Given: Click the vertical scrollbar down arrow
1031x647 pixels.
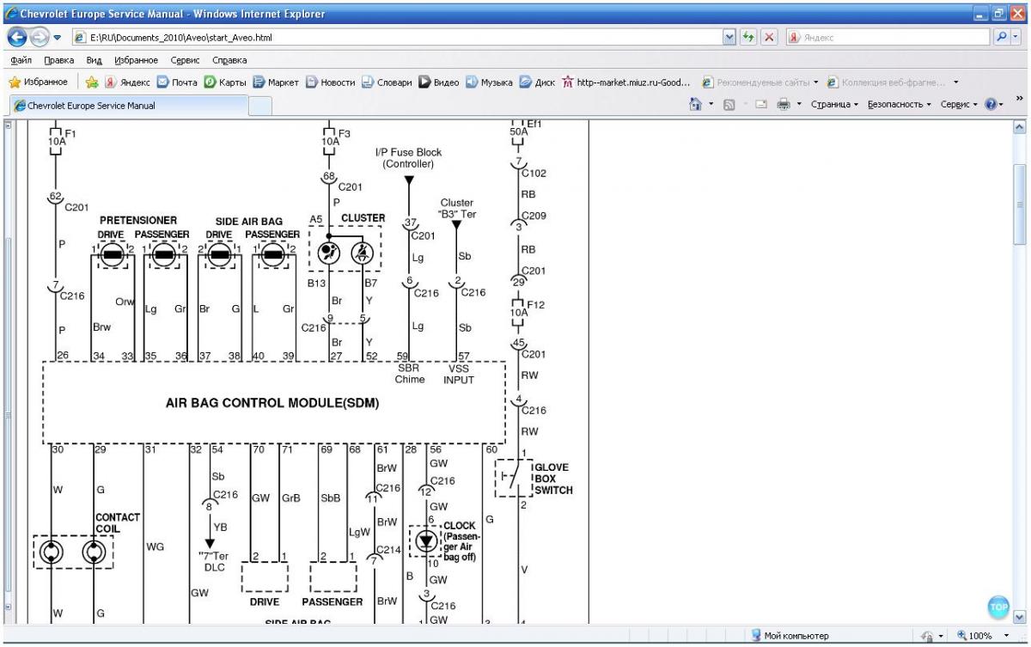Looking at the screenshot, I should 1021,618.
